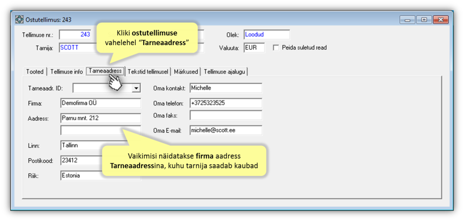Click the Firma field with Demofirma OÜ
This screenshot has height=221, width=464.
point(100,103)
